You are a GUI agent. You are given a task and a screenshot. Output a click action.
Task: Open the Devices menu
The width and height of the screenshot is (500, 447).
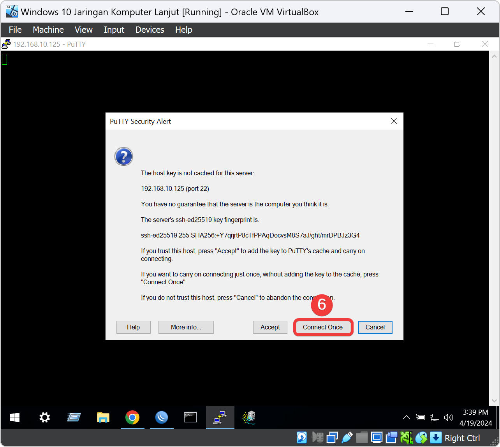click(150, 30)
